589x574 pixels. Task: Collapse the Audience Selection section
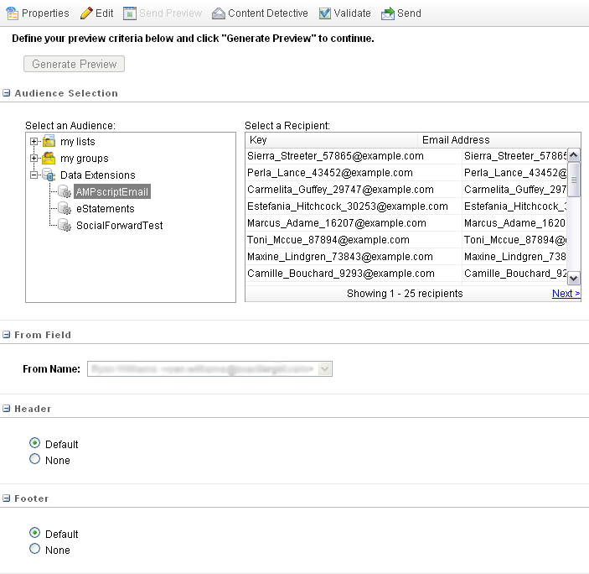click(7, 93)
